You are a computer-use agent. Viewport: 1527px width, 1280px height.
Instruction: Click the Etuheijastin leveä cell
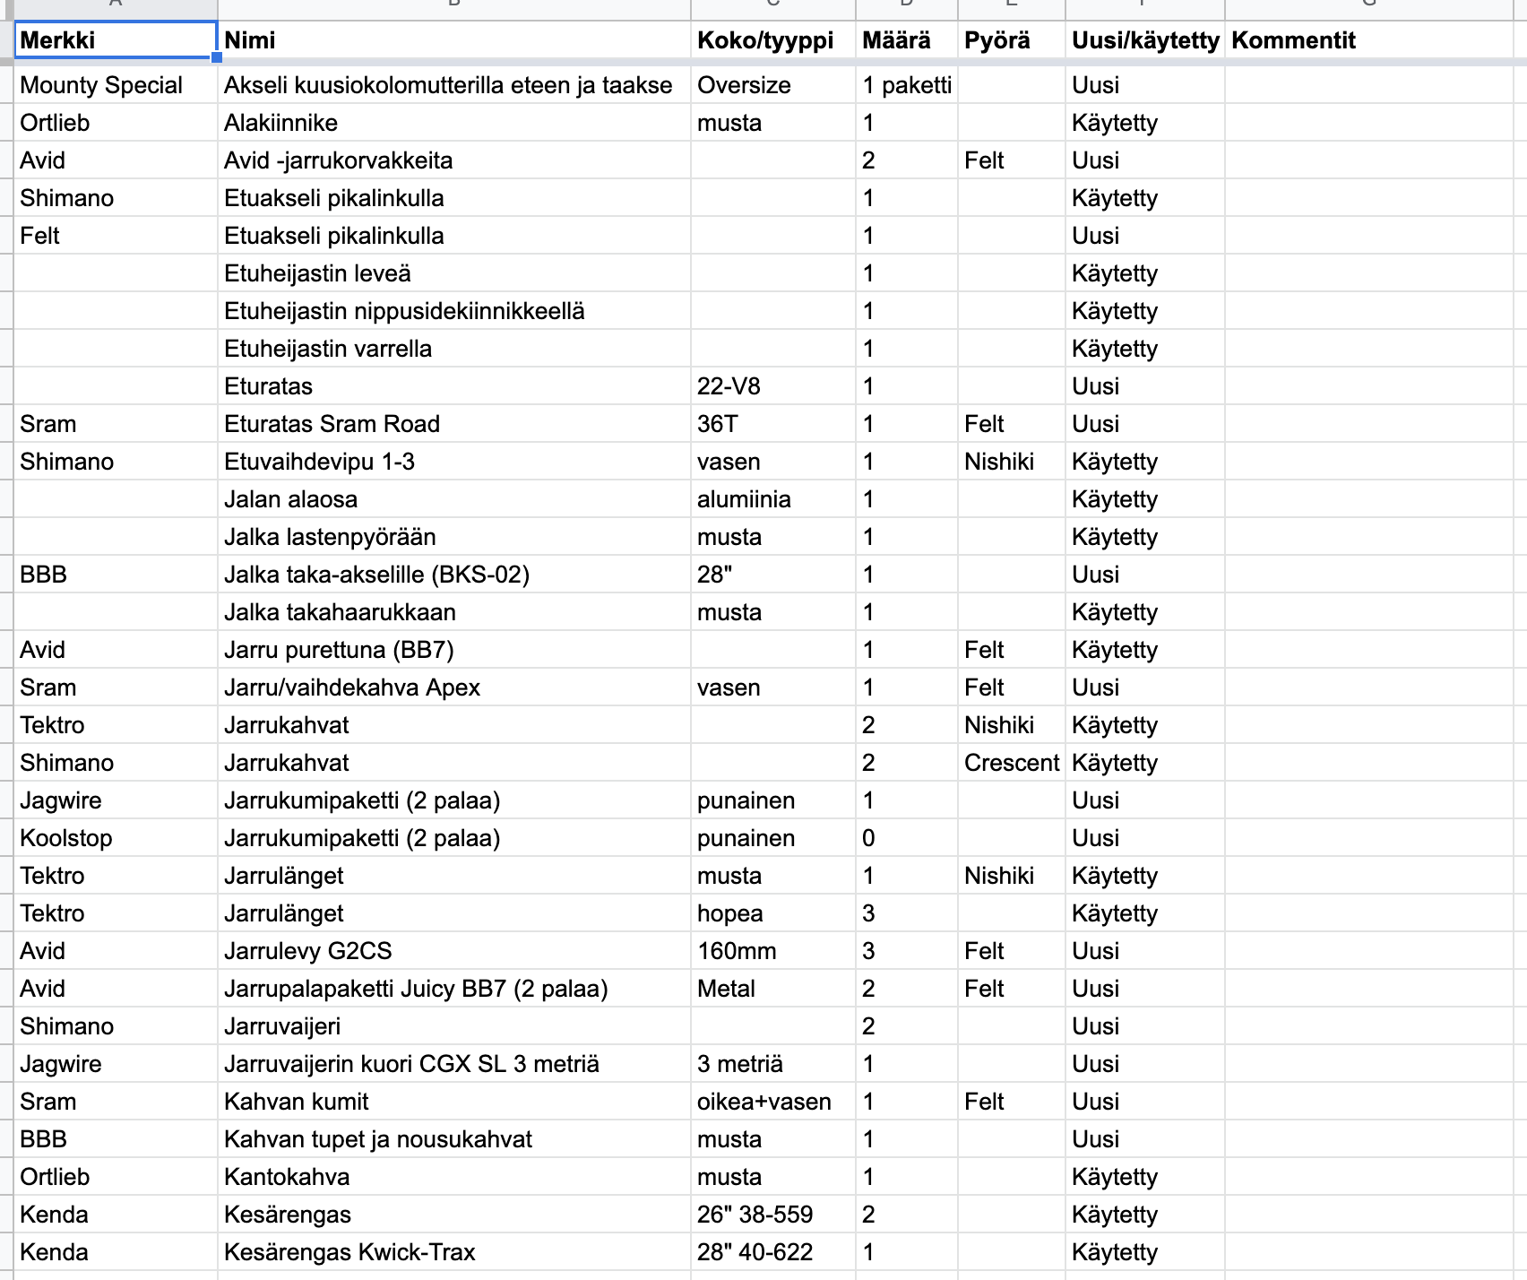pyautogui.click(x=454, y=273)
